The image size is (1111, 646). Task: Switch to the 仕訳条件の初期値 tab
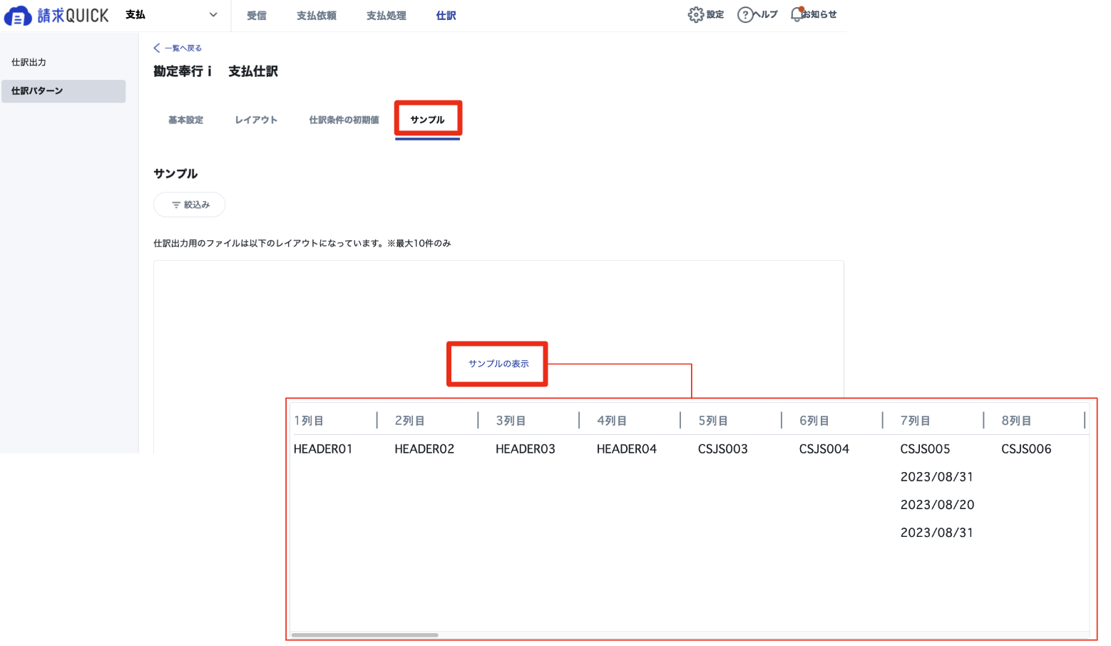tap(344, 120)
